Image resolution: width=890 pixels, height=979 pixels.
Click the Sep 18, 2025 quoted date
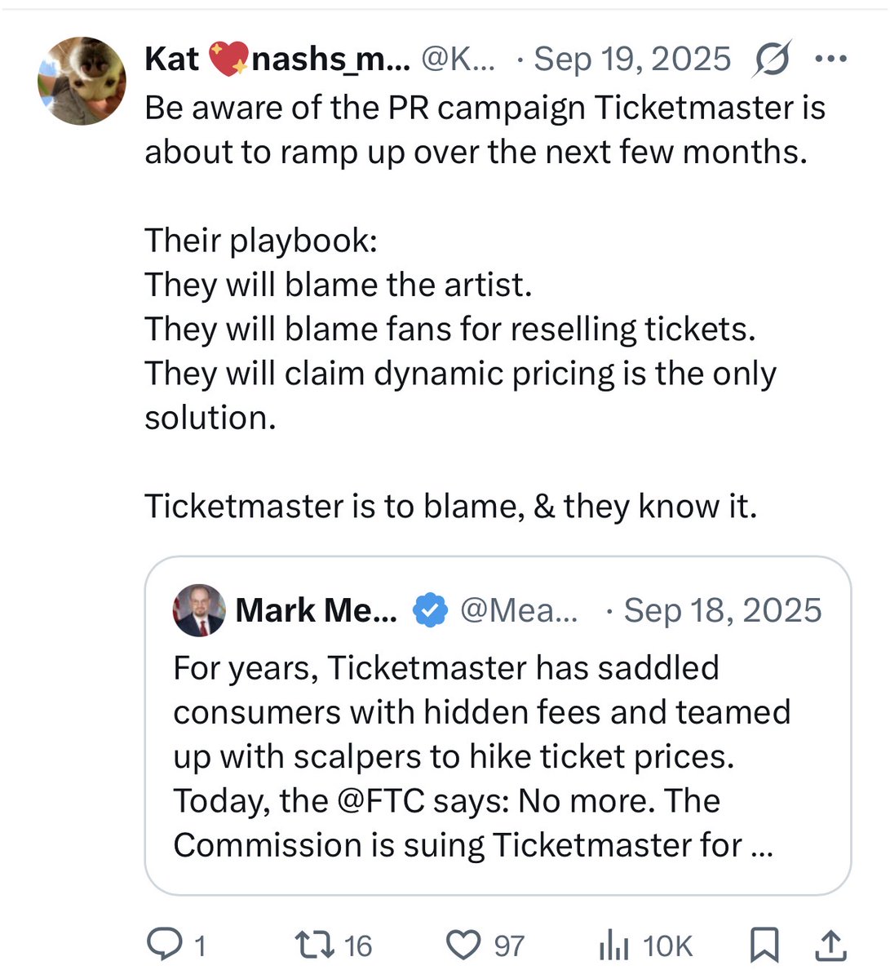click(723, 610)
